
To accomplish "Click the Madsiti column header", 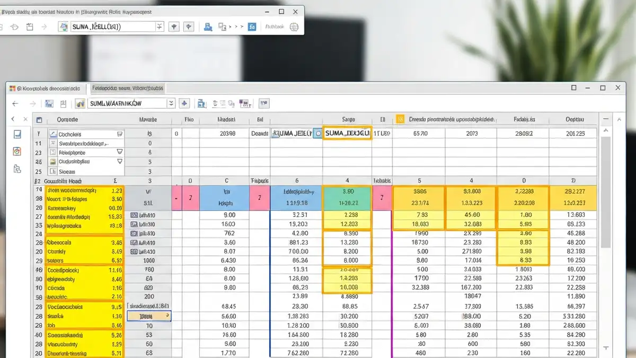I will pyautogui.click(x=226, y=120).
